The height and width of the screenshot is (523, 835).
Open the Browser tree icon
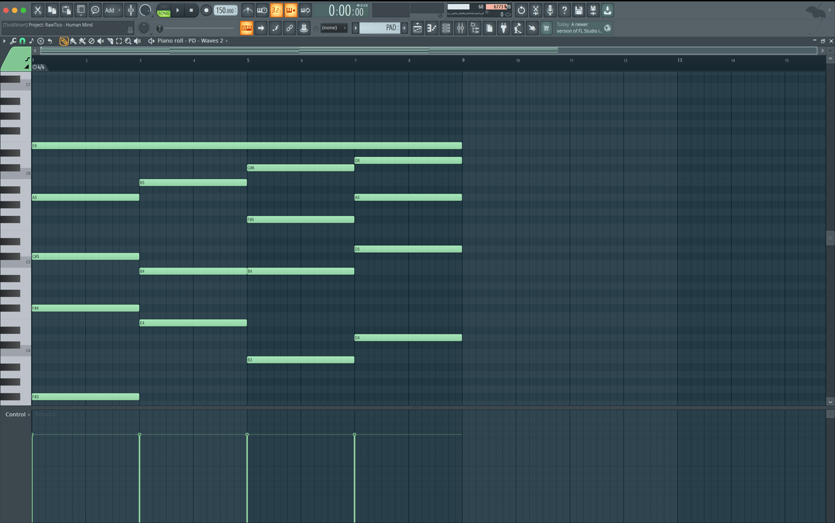pyautogui.click(x=475, y=28)
